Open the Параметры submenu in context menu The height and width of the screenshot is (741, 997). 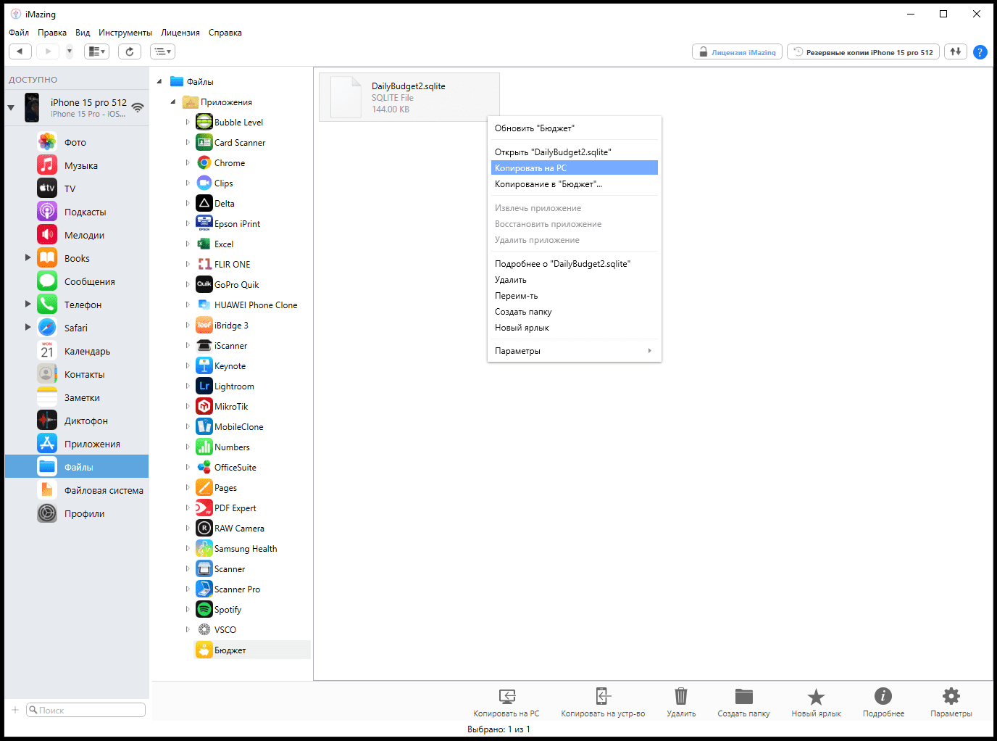pyautogui.click(x=575, y=351)
